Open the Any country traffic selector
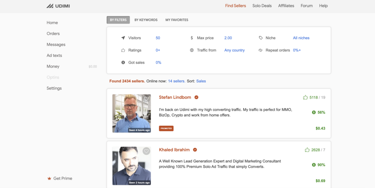 pyautogui.click(x=234, y=50)
